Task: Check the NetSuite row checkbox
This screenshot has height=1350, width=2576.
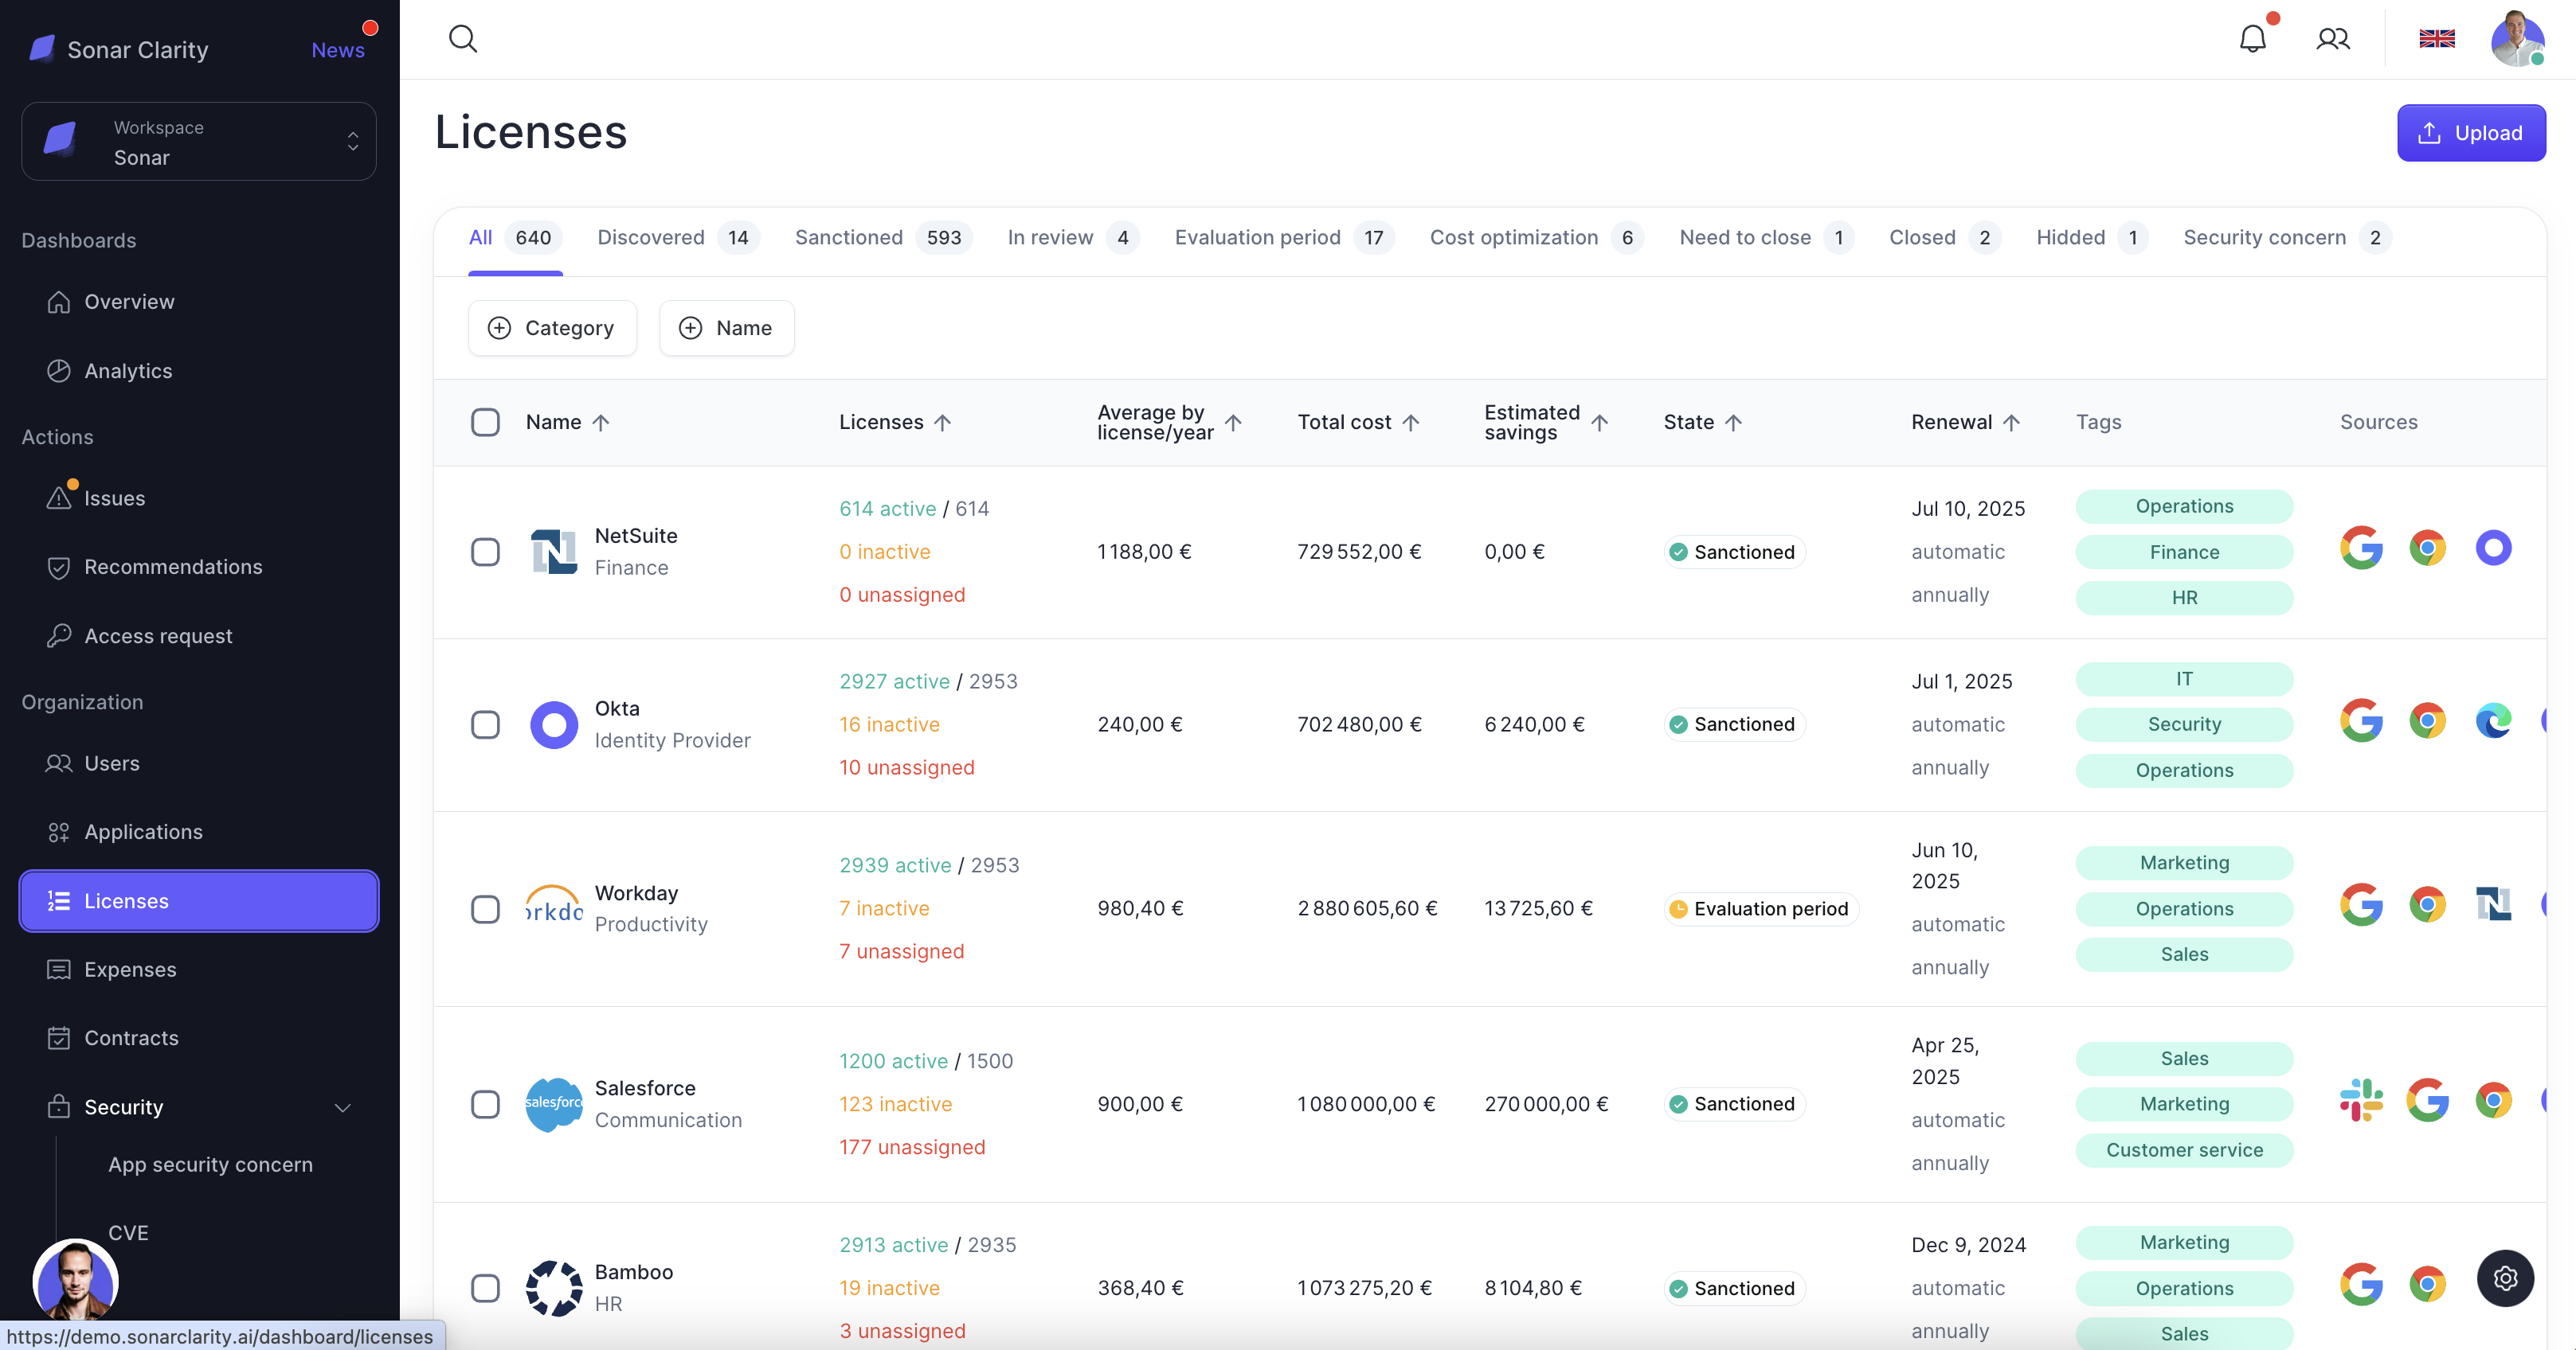Action: (x=485, y=552)
